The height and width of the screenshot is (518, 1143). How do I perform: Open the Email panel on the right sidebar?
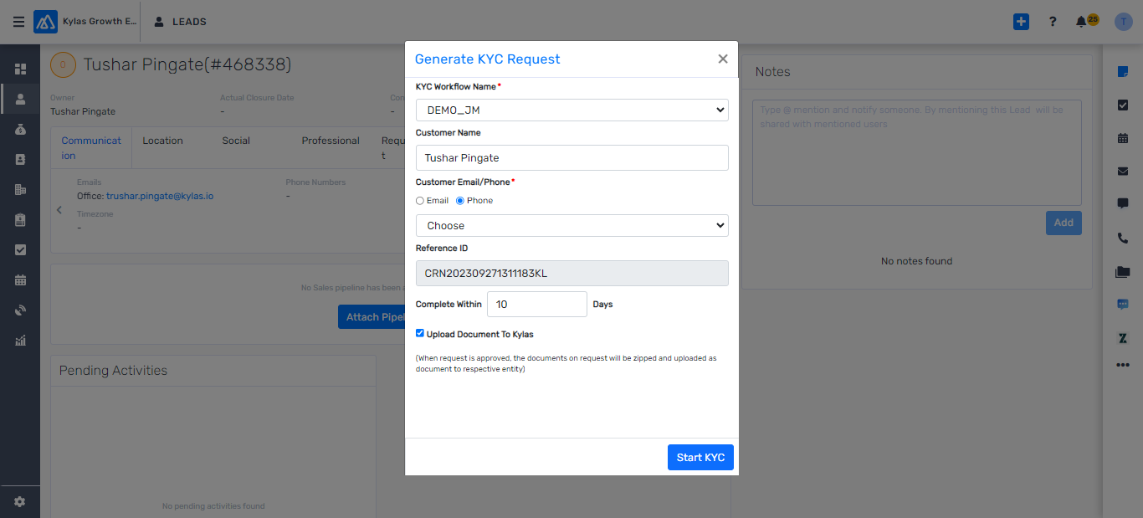tap(1122, 170)
